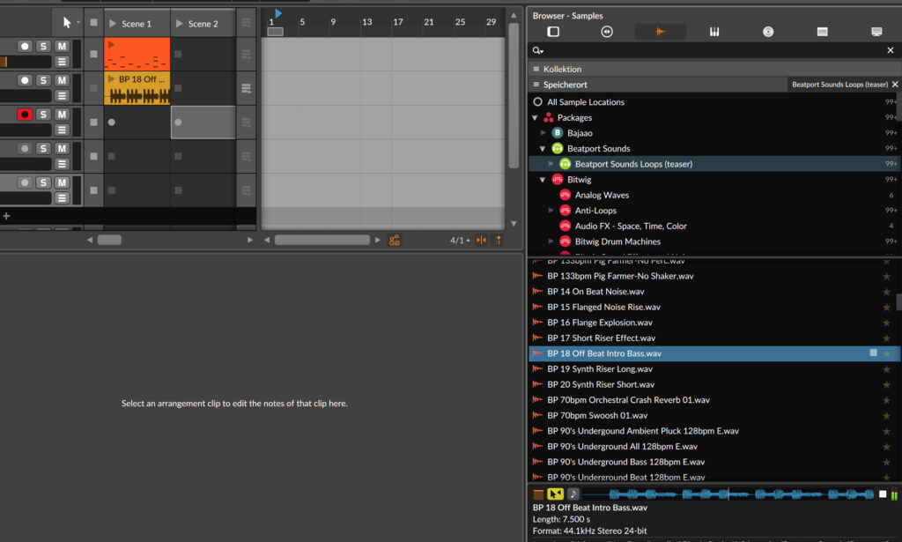Open the Devices tab in the browser
The height and width of the screenshot is (542, 902).
tap(606, 32)
